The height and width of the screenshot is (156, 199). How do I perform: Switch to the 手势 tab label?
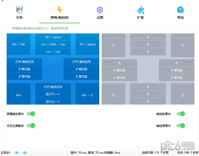[19, 18]
